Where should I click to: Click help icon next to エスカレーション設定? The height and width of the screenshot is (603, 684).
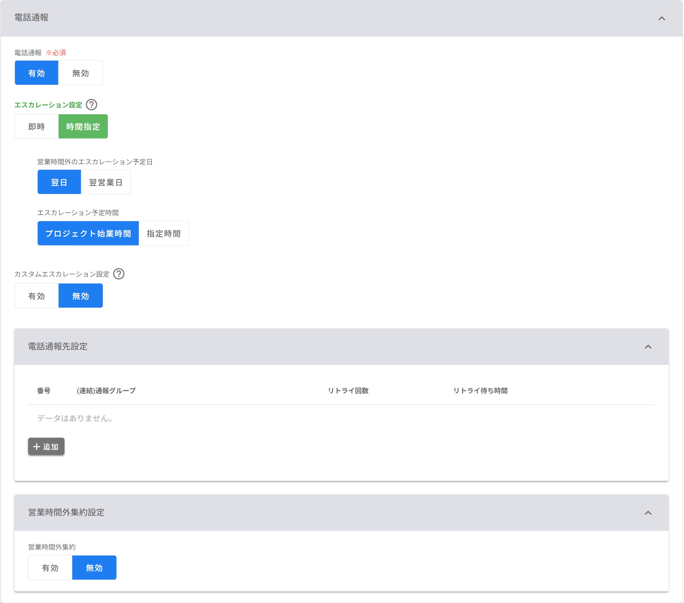[x=91, y=105]
